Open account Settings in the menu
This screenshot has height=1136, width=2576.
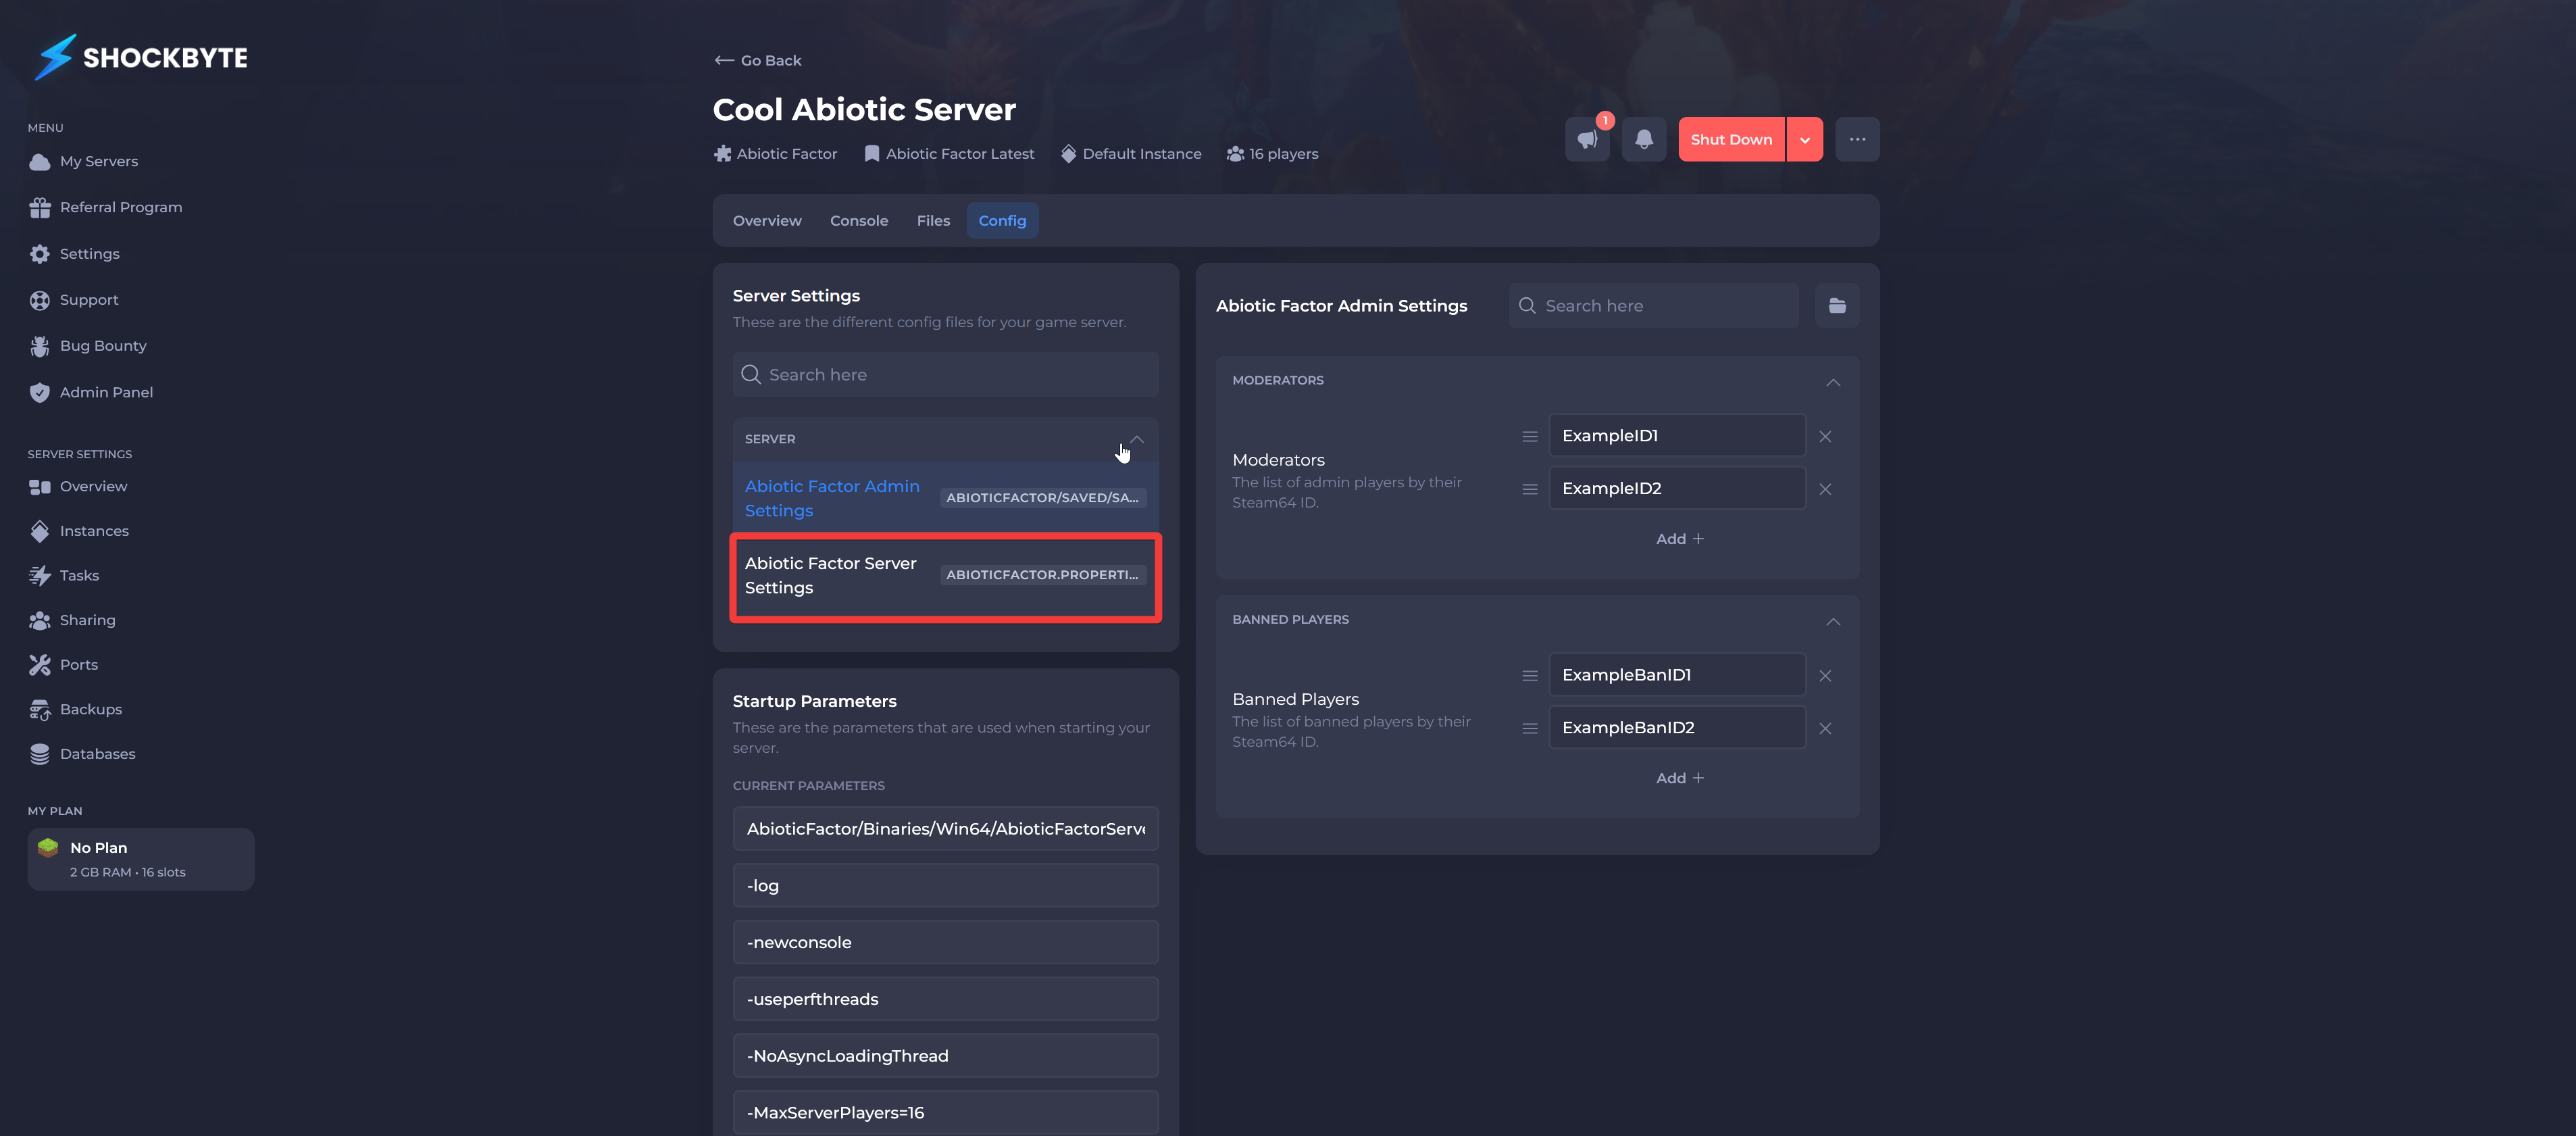point(75,253)
